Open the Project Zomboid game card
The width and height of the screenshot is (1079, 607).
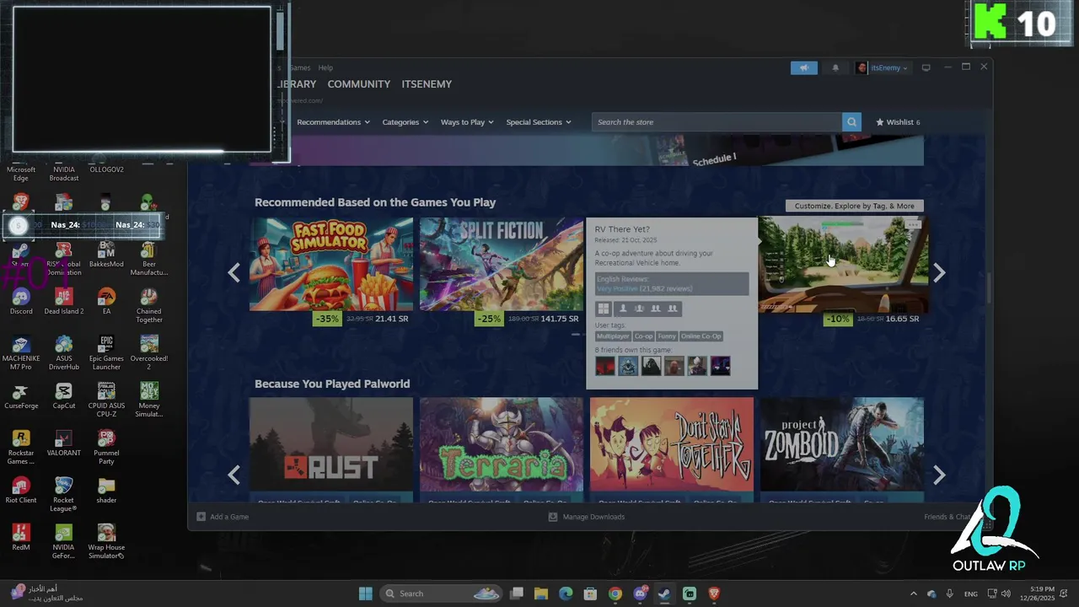[842, 444]
